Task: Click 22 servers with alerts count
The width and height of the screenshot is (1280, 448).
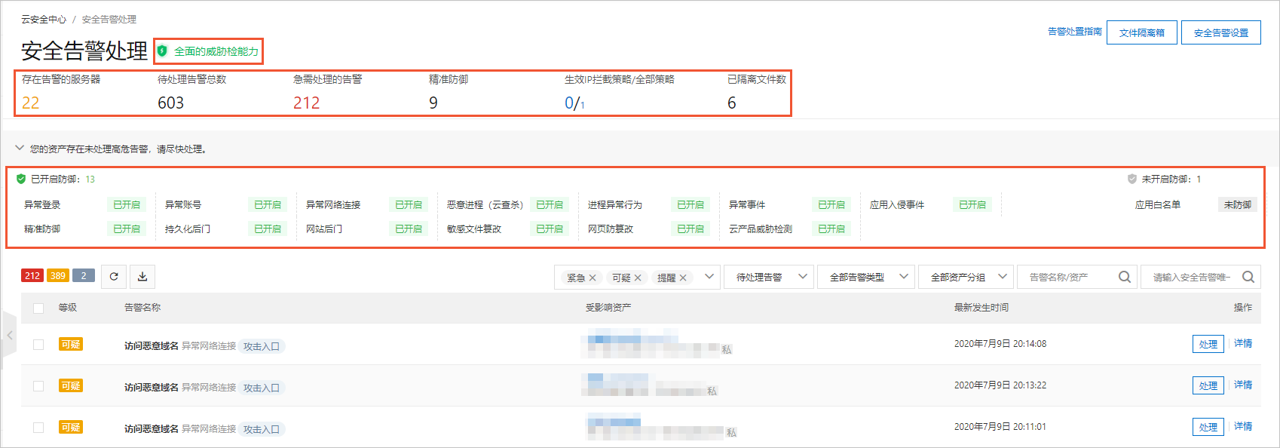Action: tap(31, 103)
